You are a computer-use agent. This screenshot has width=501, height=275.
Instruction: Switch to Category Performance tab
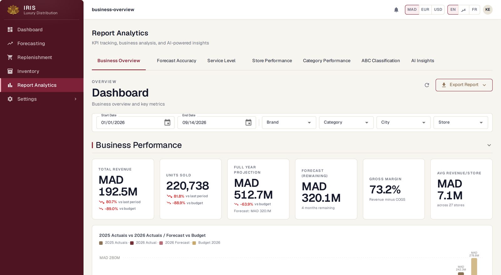[x=327, y=61]
